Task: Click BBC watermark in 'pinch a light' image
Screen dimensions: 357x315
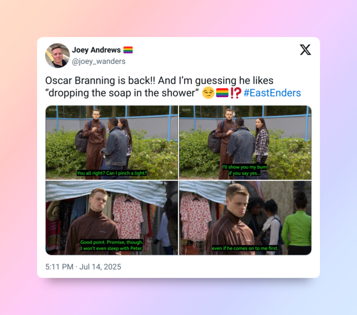Action: pyautogui.click(x=52, y=110)
